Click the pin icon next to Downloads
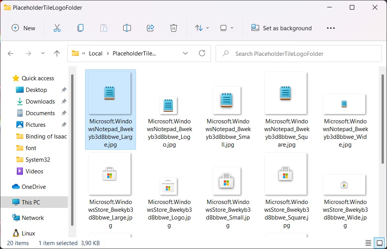 [64, 101]
